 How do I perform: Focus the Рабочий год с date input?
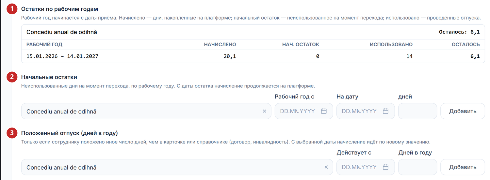tap(304, 111)
